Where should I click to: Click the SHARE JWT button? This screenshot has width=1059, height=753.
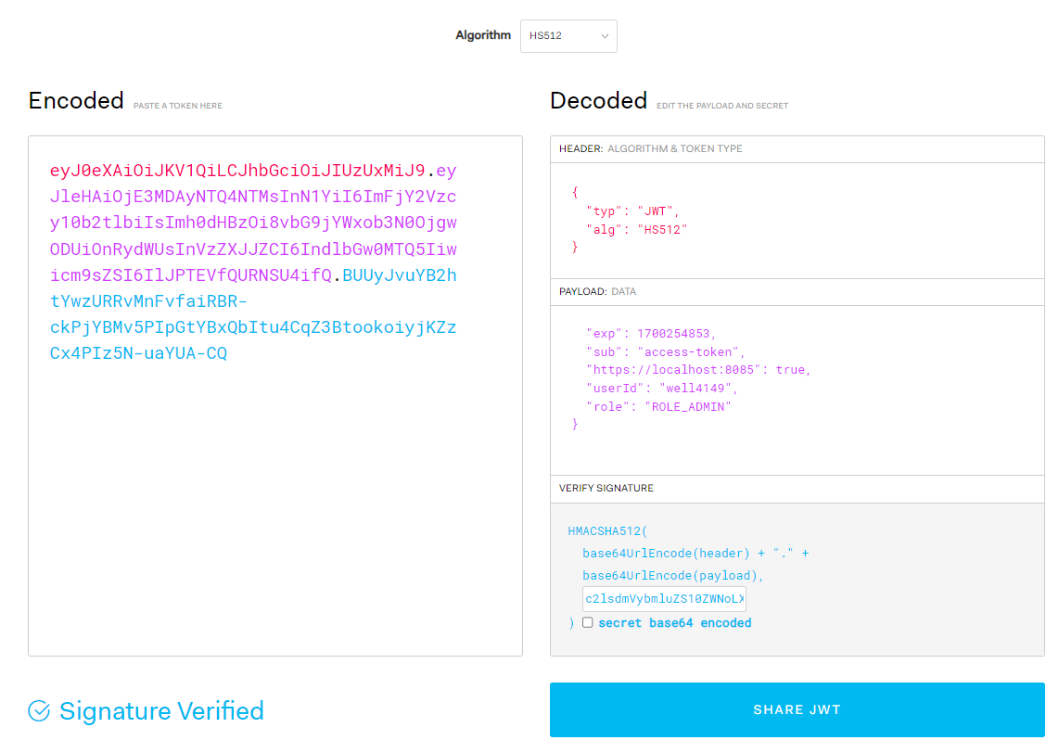click(x=797, y=709)
